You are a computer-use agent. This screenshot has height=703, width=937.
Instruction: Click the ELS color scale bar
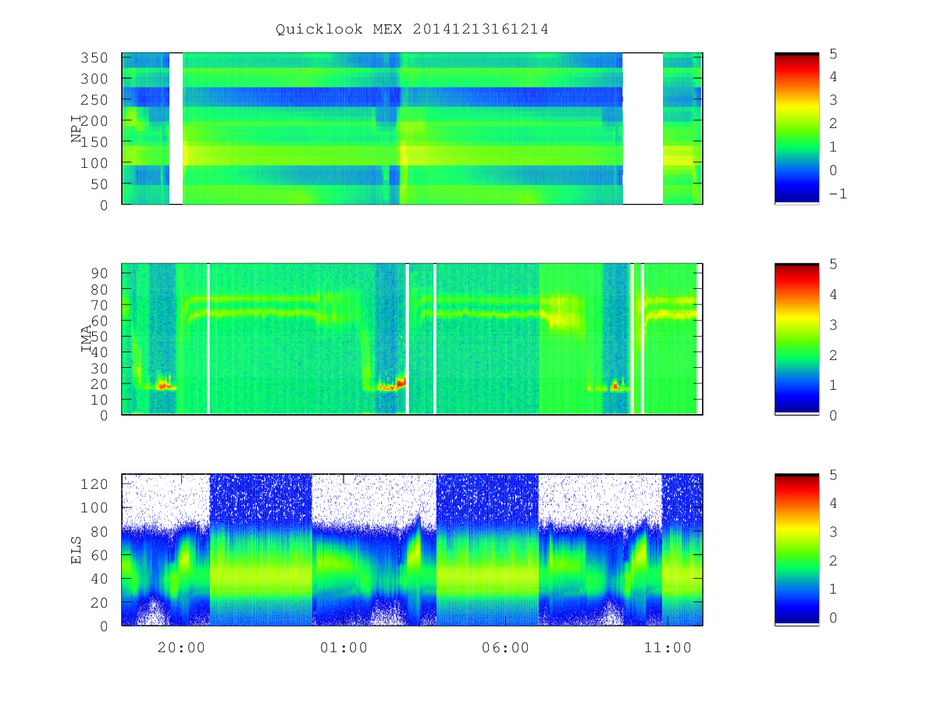796,550
